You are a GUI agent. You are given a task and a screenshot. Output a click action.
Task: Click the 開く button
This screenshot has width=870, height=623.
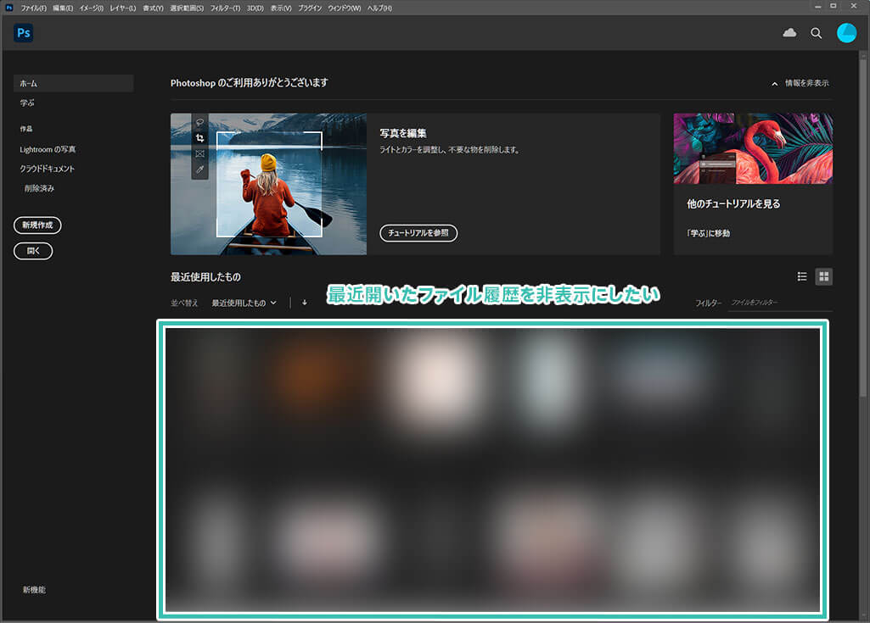pyautogui.click(x=33, y=251)
